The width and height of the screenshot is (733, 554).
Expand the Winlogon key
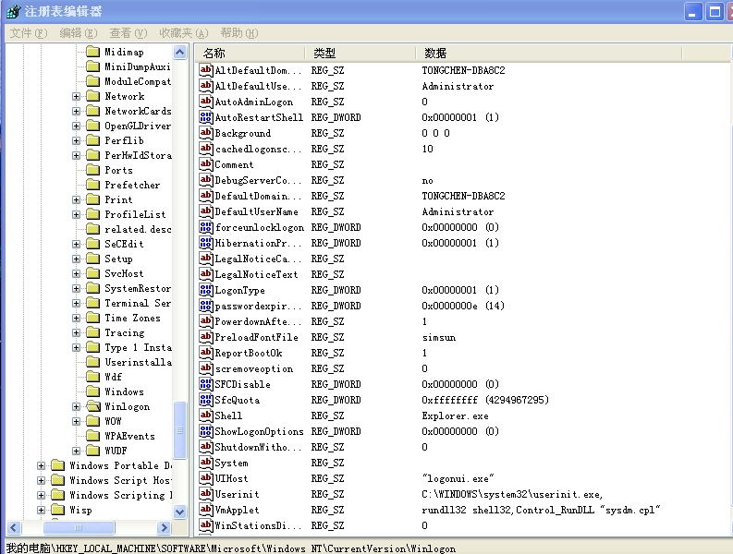click(76, 407)
